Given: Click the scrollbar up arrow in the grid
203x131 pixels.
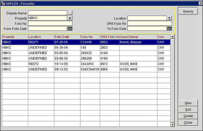Looking at the screenshot, I should [172, 37].
